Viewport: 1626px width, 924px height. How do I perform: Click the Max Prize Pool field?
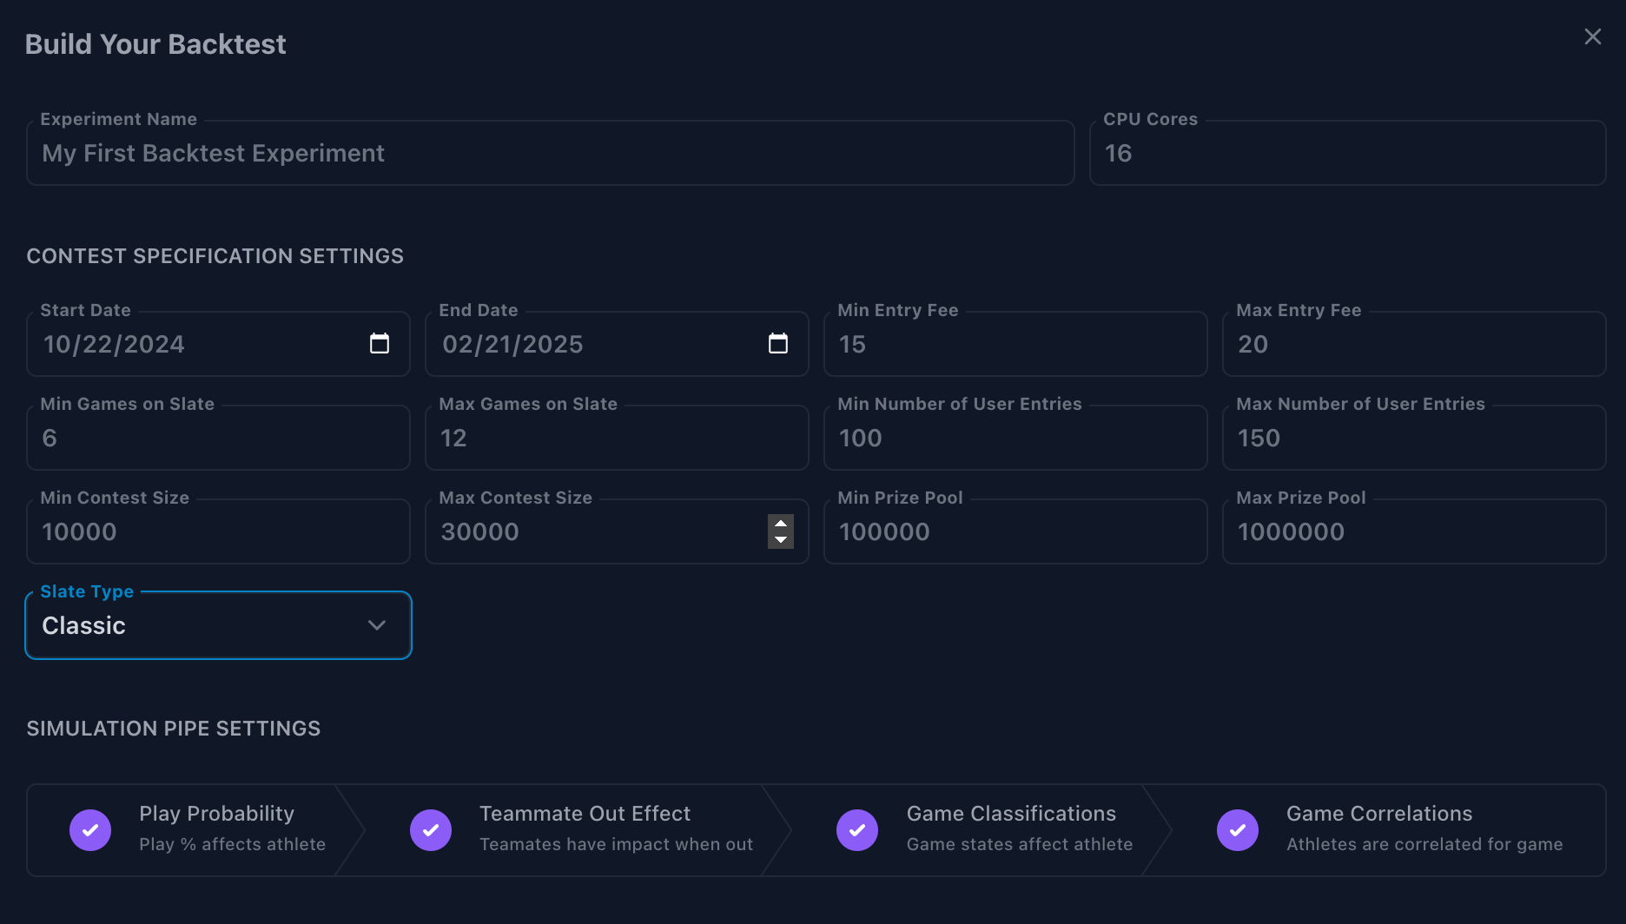pos(1414,531)
